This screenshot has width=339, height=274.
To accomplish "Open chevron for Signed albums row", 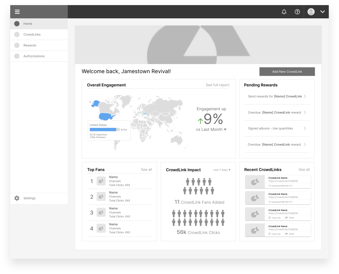I will pyautogui.click(x=305, y=128).
